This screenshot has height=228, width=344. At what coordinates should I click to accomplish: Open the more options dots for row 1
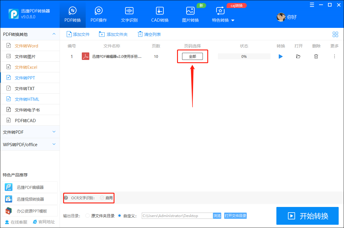coord(334,56)
